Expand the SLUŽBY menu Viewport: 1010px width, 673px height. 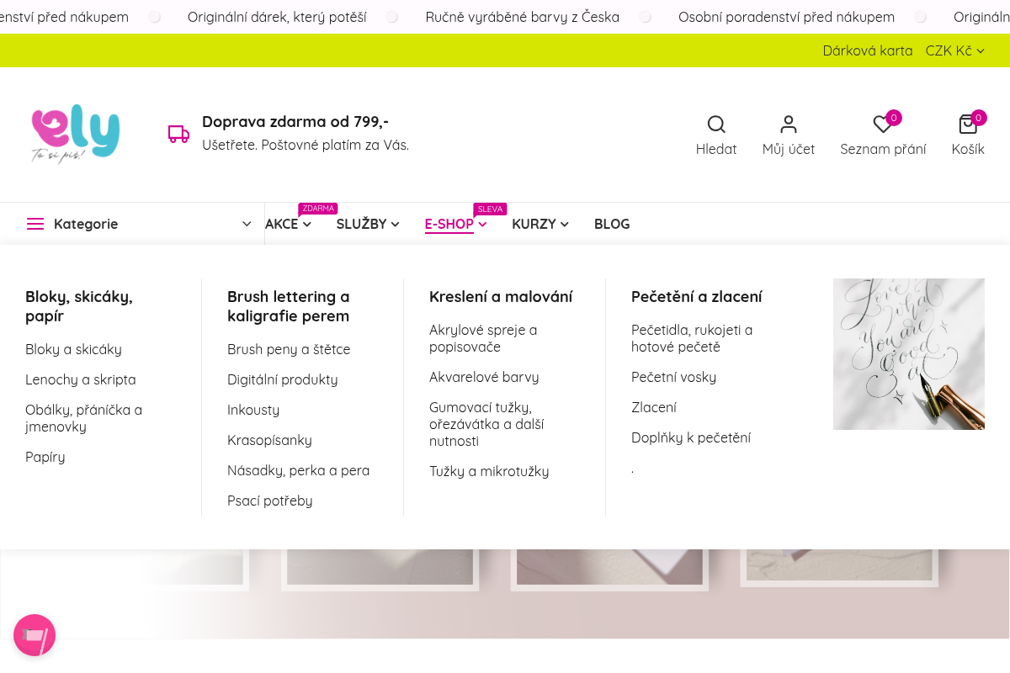tap(368, 224)
